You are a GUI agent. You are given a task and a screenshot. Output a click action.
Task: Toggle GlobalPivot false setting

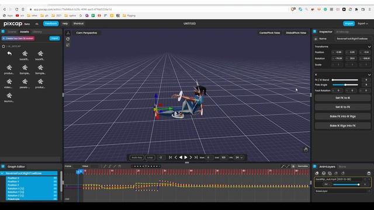point(296,33)
